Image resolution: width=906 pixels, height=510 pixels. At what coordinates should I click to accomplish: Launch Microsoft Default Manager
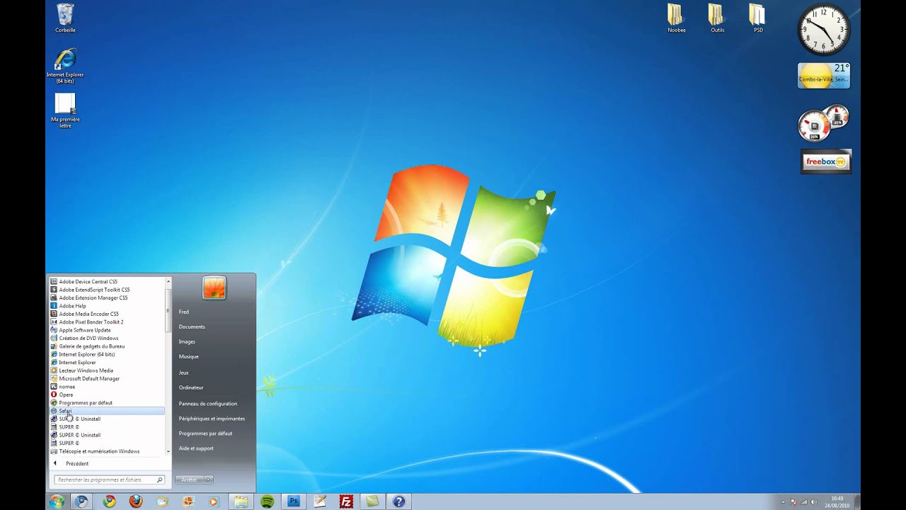point(108,378)
